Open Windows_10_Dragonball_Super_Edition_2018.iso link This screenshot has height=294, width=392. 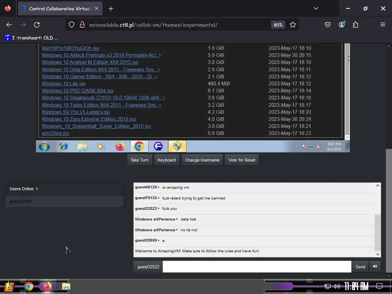96,126
